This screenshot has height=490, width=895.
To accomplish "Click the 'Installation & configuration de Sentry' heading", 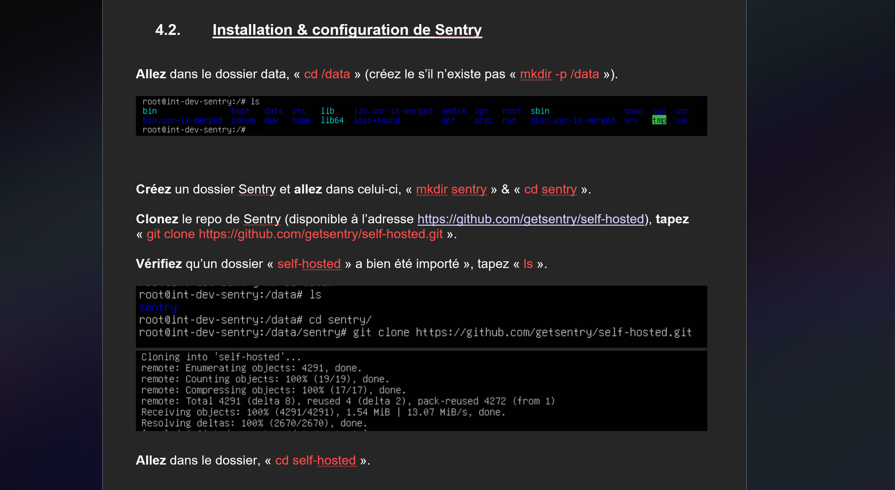I will point(347,30).
